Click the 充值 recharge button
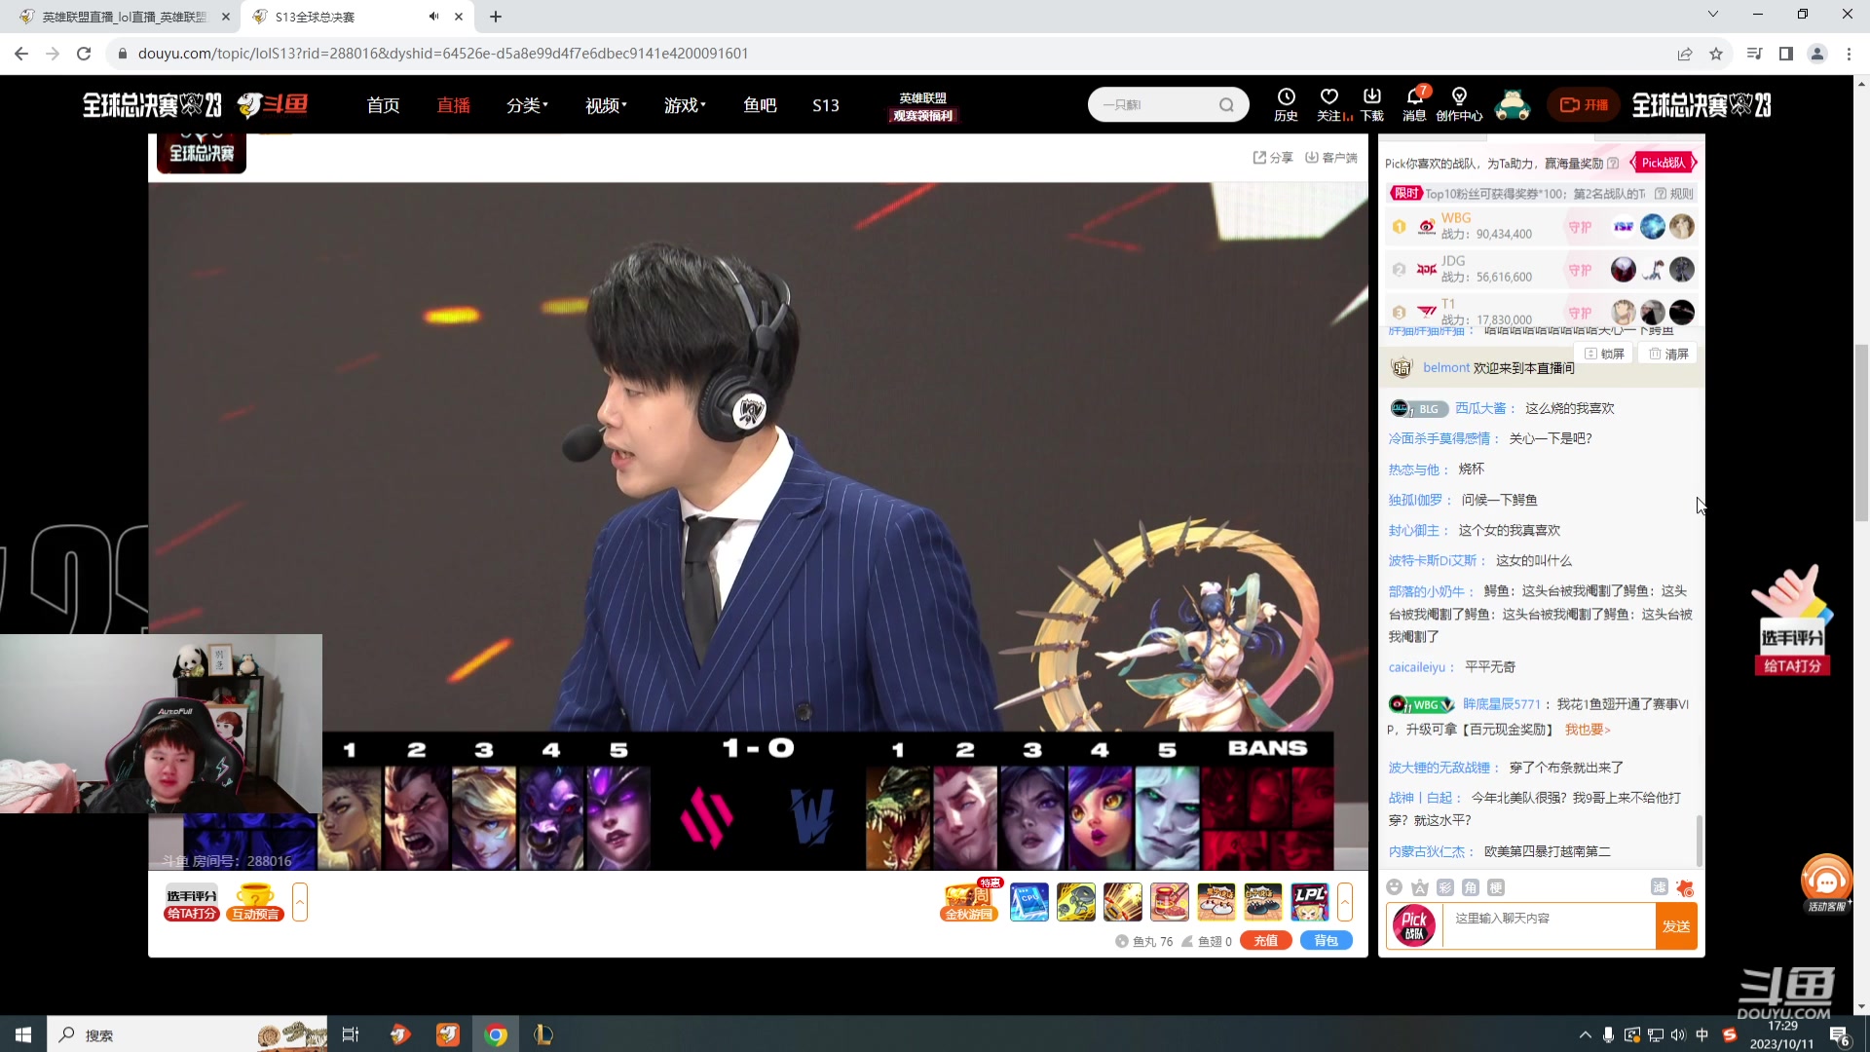 coord(1265,941)
